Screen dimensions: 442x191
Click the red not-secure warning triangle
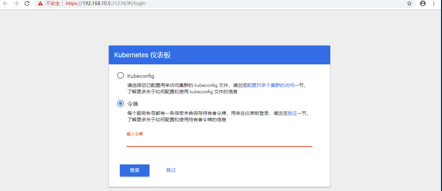(40, 3)
